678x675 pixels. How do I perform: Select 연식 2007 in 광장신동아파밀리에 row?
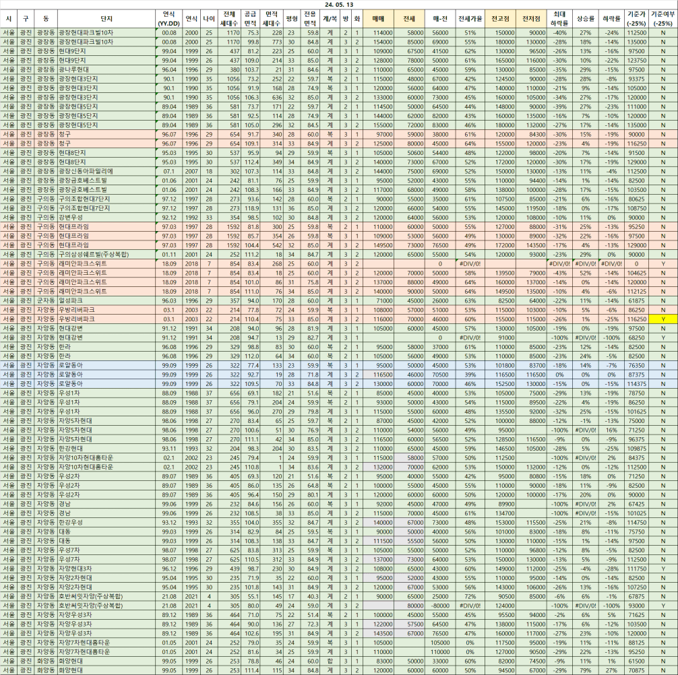point(191,171)
